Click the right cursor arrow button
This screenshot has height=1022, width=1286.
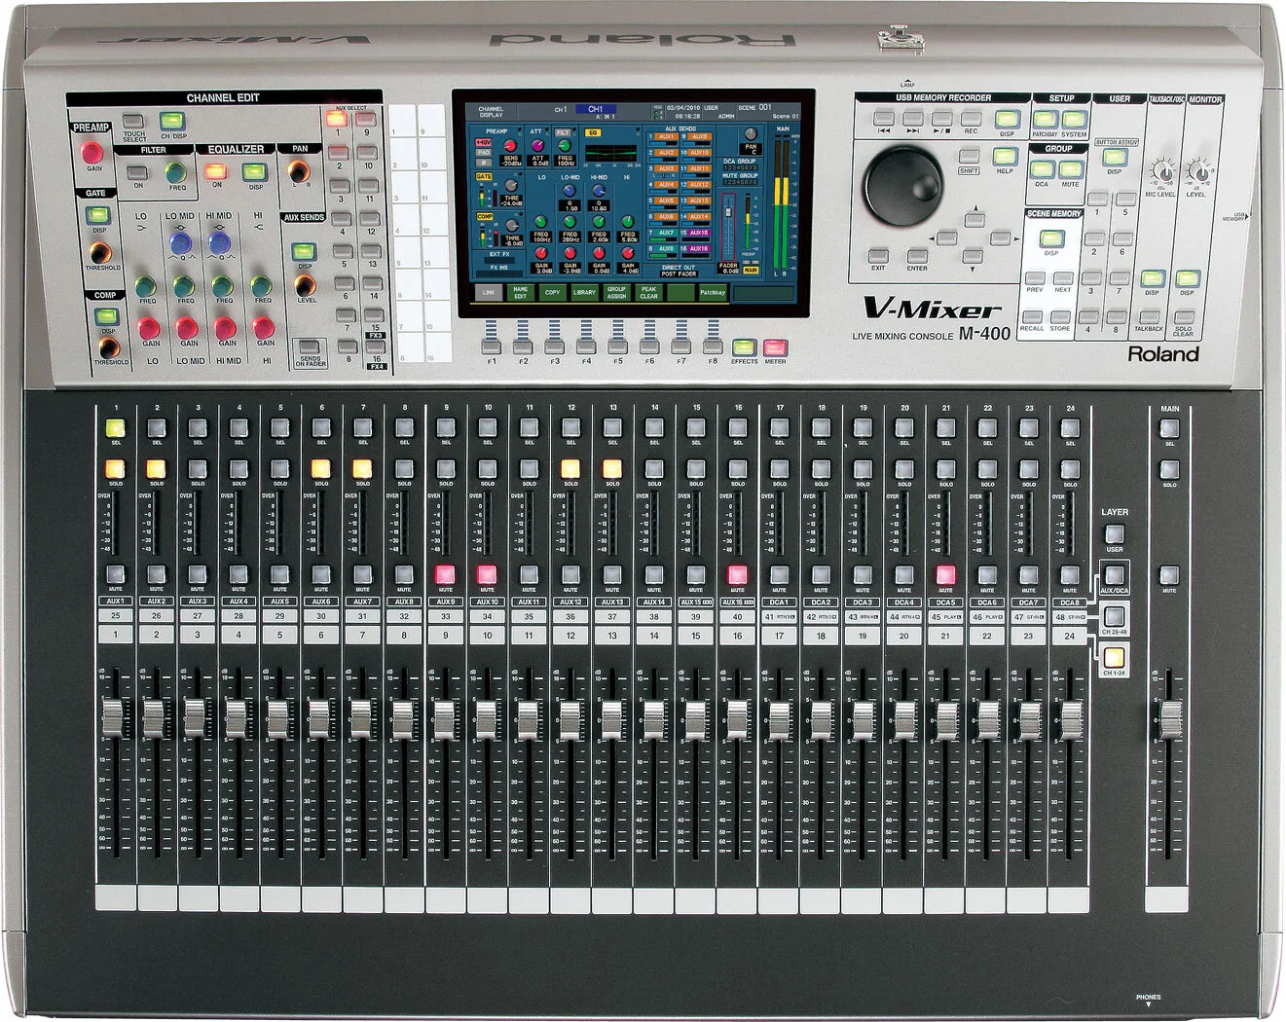(1001, 237)
